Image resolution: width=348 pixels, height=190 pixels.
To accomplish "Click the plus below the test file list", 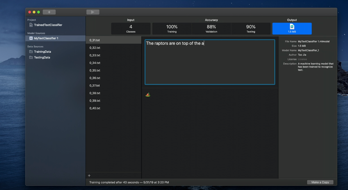I will (x=89, y=175).
